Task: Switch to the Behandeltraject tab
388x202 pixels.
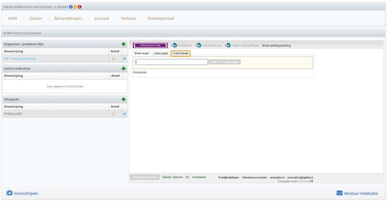Action: click(x=68, y=18)
